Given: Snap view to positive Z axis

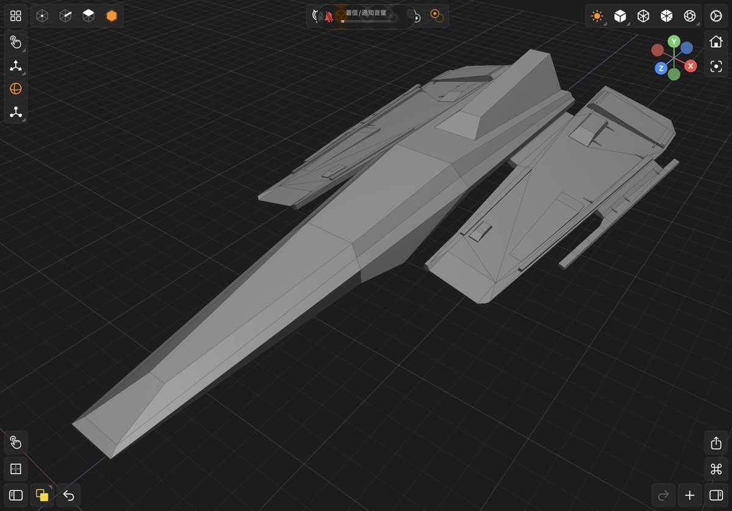Looking at the screenshot, I should coord(661,68).
